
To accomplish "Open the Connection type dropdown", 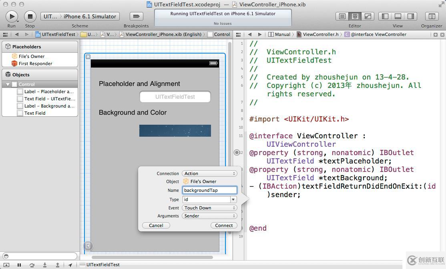I will click(x=209, y=173).
